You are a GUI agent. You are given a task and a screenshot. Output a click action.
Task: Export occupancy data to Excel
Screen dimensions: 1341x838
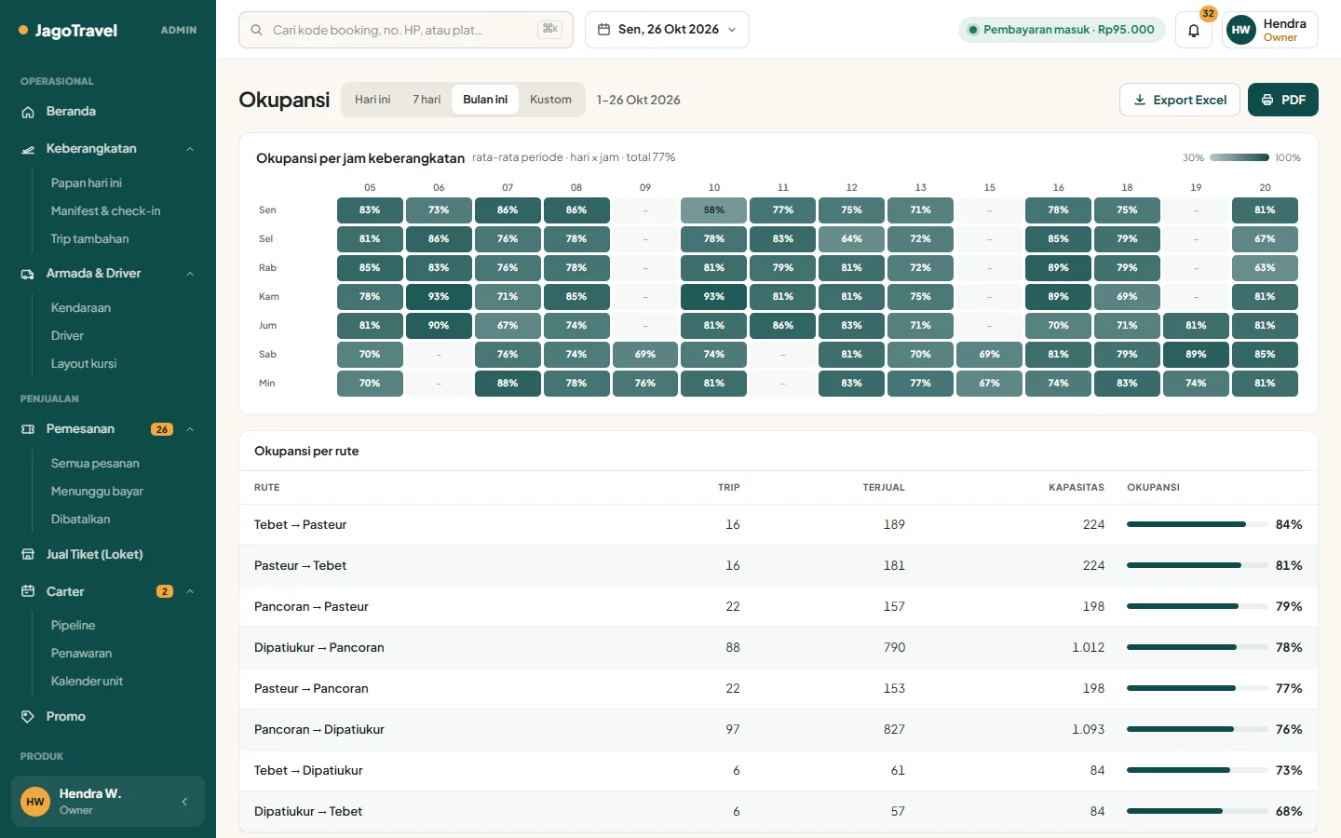pos(1180,100)
